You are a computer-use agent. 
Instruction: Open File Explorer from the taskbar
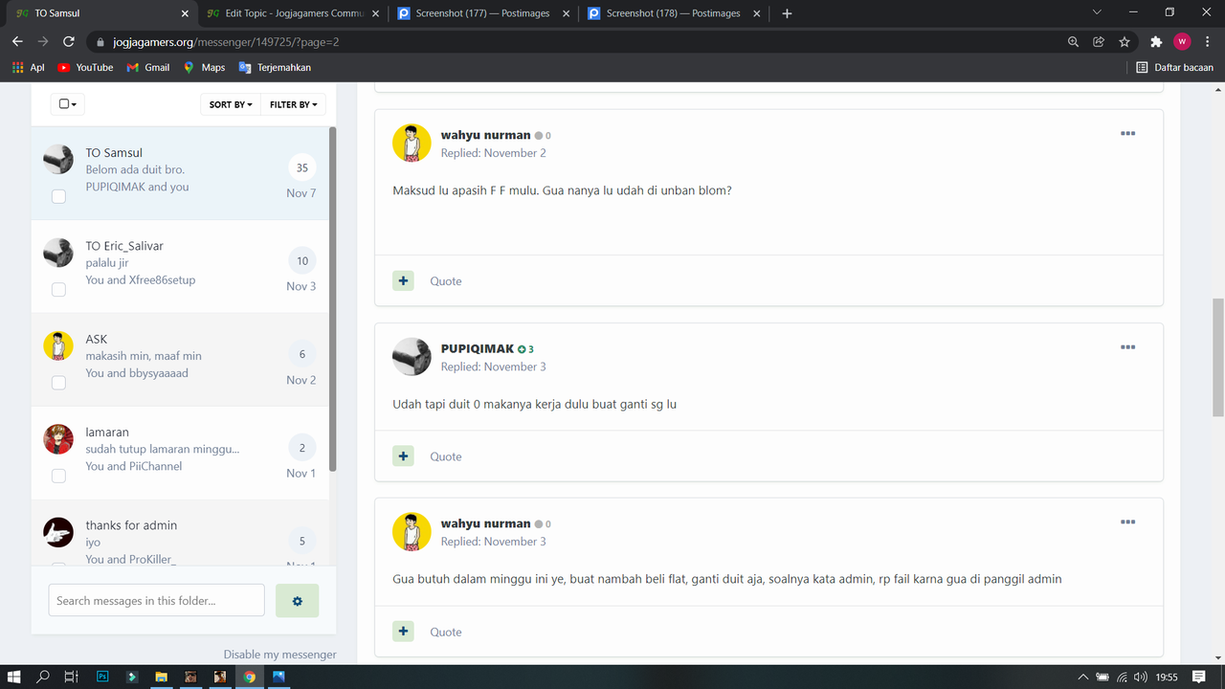[161, 677]
